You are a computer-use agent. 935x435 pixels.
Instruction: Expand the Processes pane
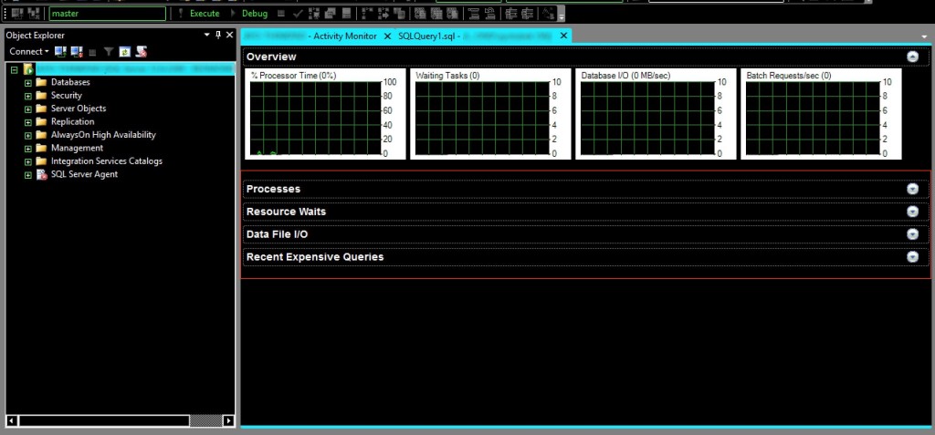(x=912, y=189)
